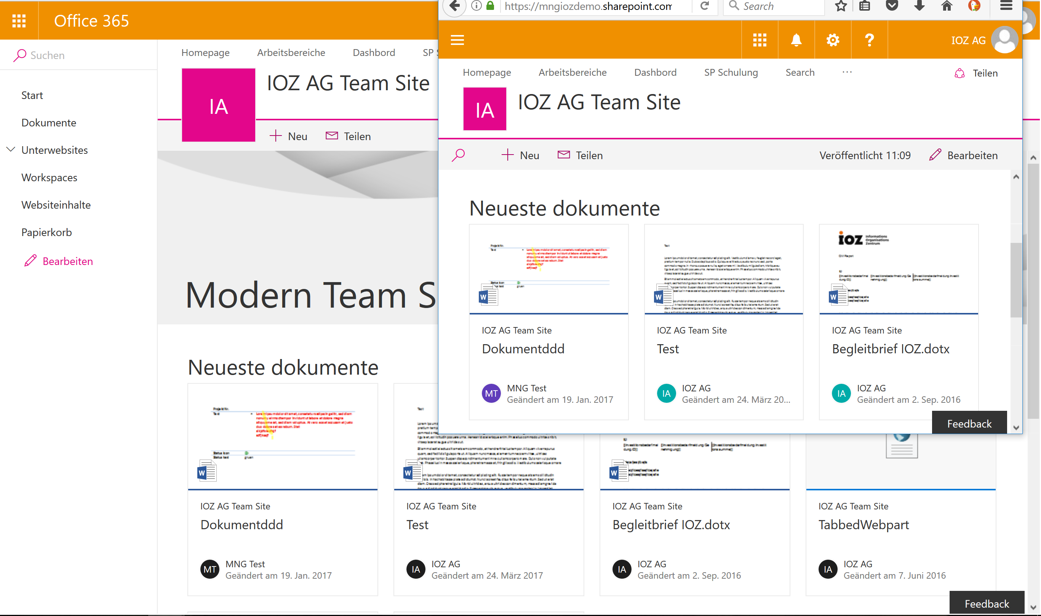Click the DuckDuckGo extension icon
The image size is (1041, 616).
tap(974, 5)
